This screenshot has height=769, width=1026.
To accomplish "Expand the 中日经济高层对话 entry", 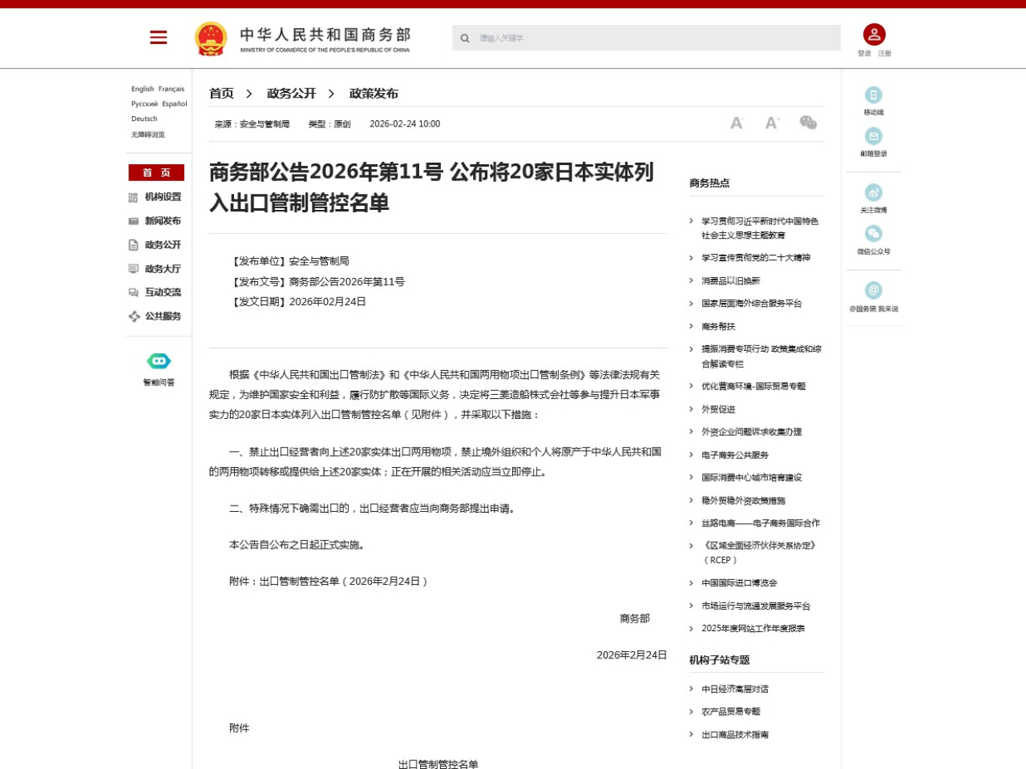I will click(691, 689).
